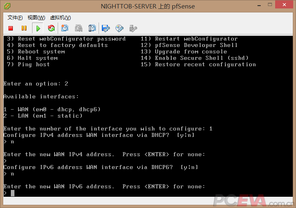Open the 视图(W) menu
296x208 pixels.
[36, 18]
